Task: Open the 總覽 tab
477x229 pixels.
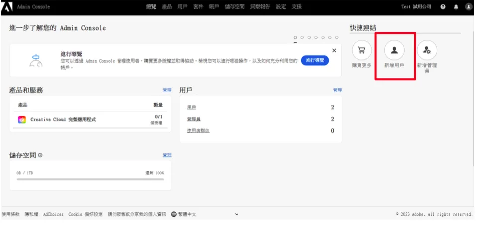Action: point(151,7)
